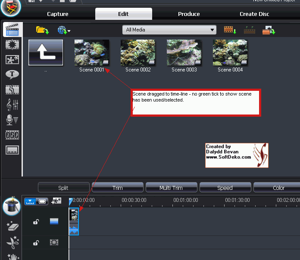Click the CyberLink director chair logo
Screen dimensions: 300x260
(x=11, y=8)
